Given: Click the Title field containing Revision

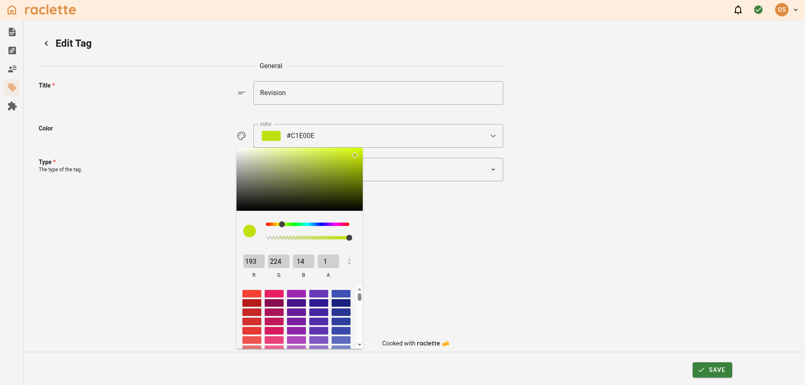Looking at the screenshot, I should [377, 93].
